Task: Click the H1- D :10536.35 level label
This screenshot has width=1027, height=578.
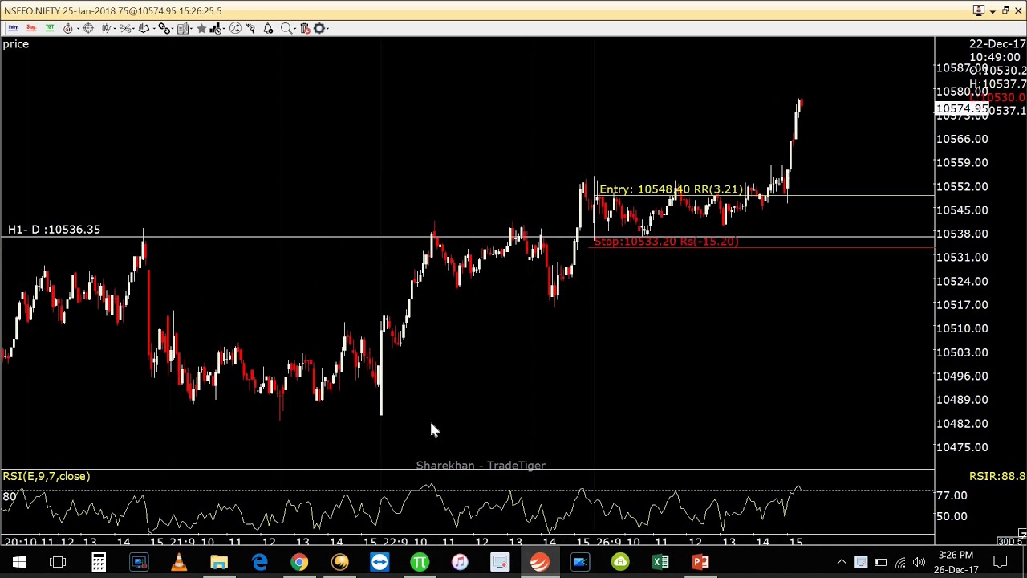Action: click(54, 230)
